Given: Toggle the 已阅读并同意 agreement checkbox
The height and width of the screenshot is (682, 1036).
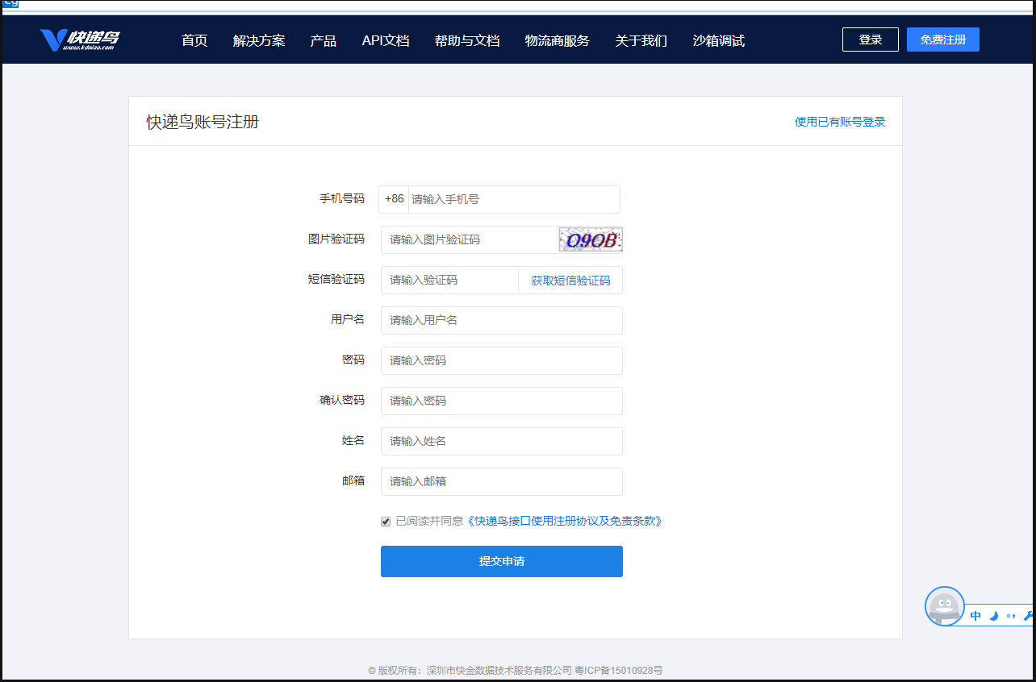Looking at the screenshot, I should (x=386, y=522).
